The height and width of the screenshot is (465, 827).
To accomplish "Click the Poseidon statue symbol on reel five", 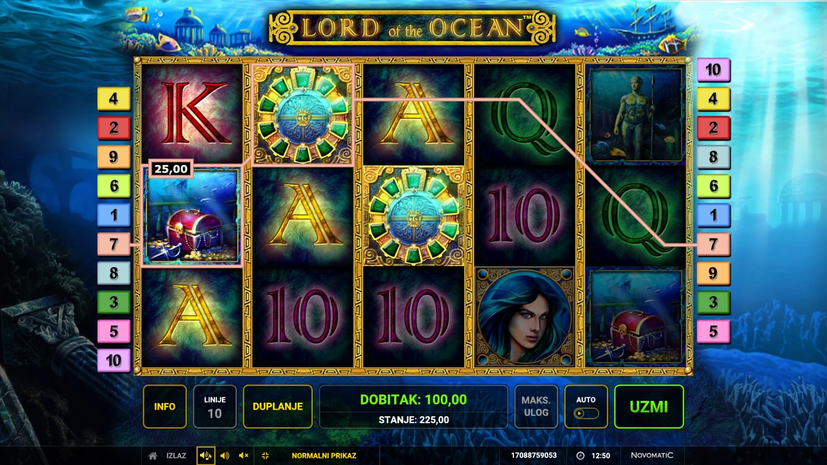I will coord(636,115).
